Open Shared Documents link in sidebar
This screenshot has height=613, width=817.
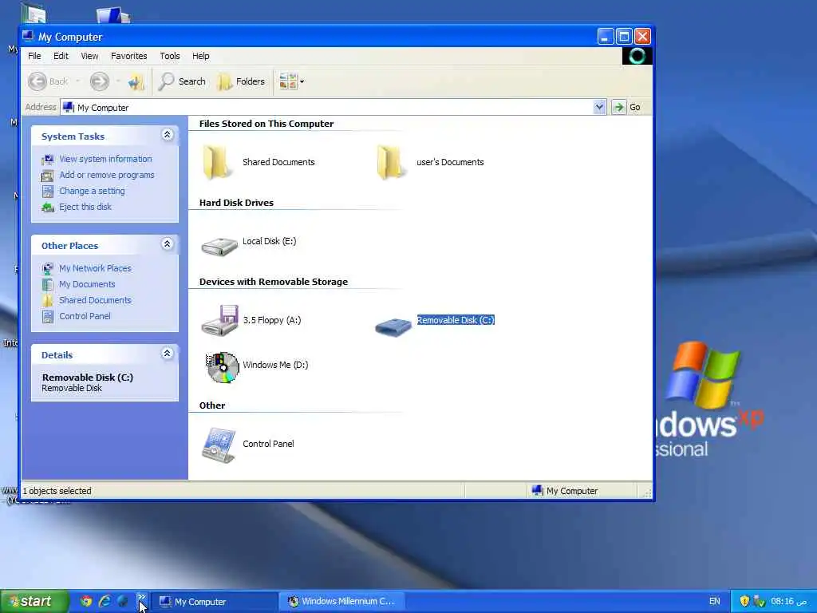[x=95, y=300]
